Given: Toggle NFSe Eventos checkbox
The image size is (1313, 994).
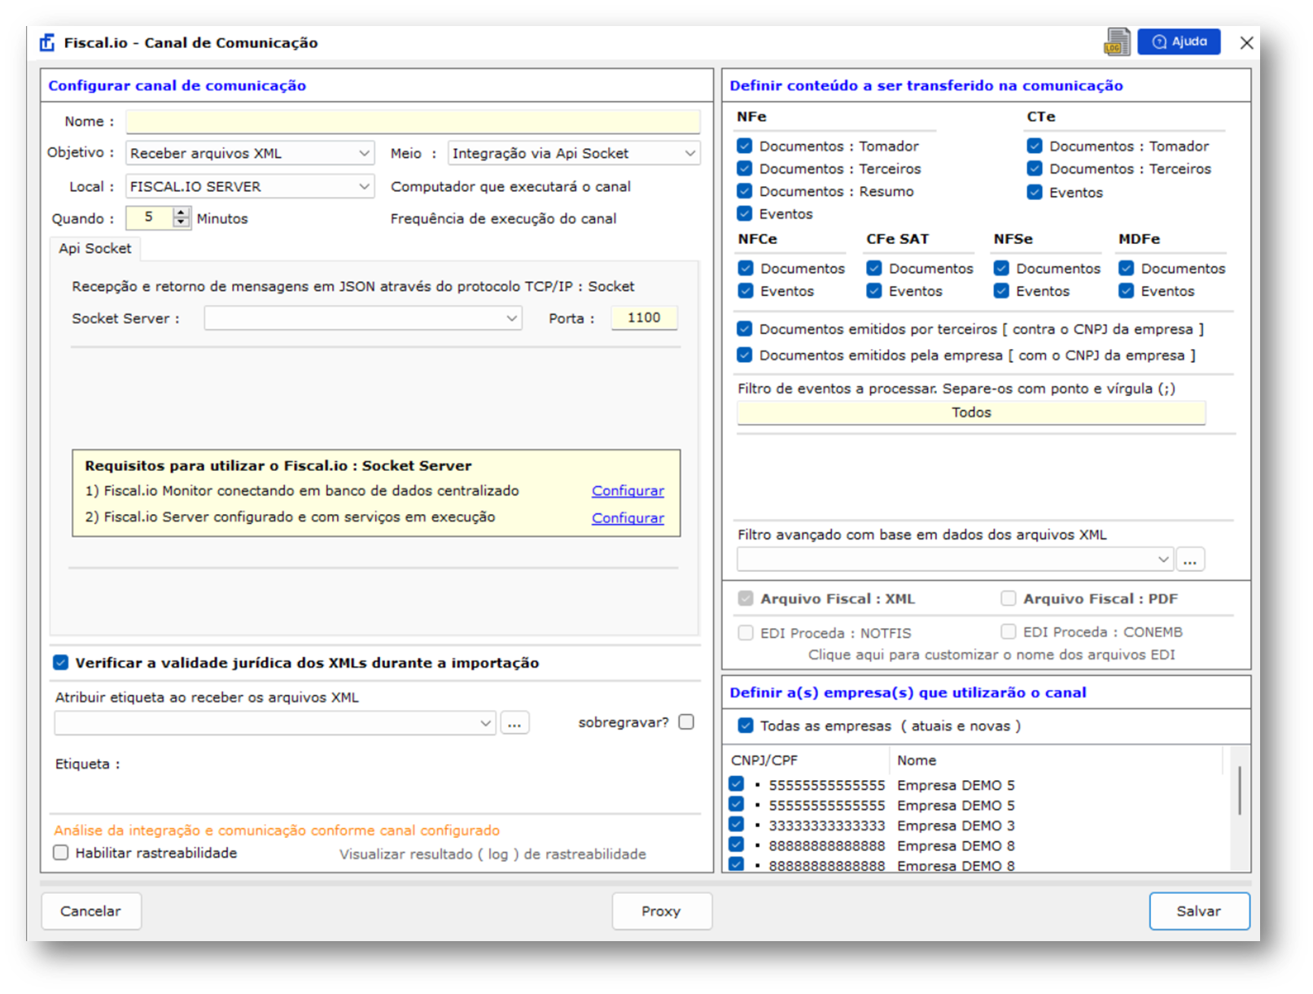Looking at the screenshot, I should [x=1001, y=290].
